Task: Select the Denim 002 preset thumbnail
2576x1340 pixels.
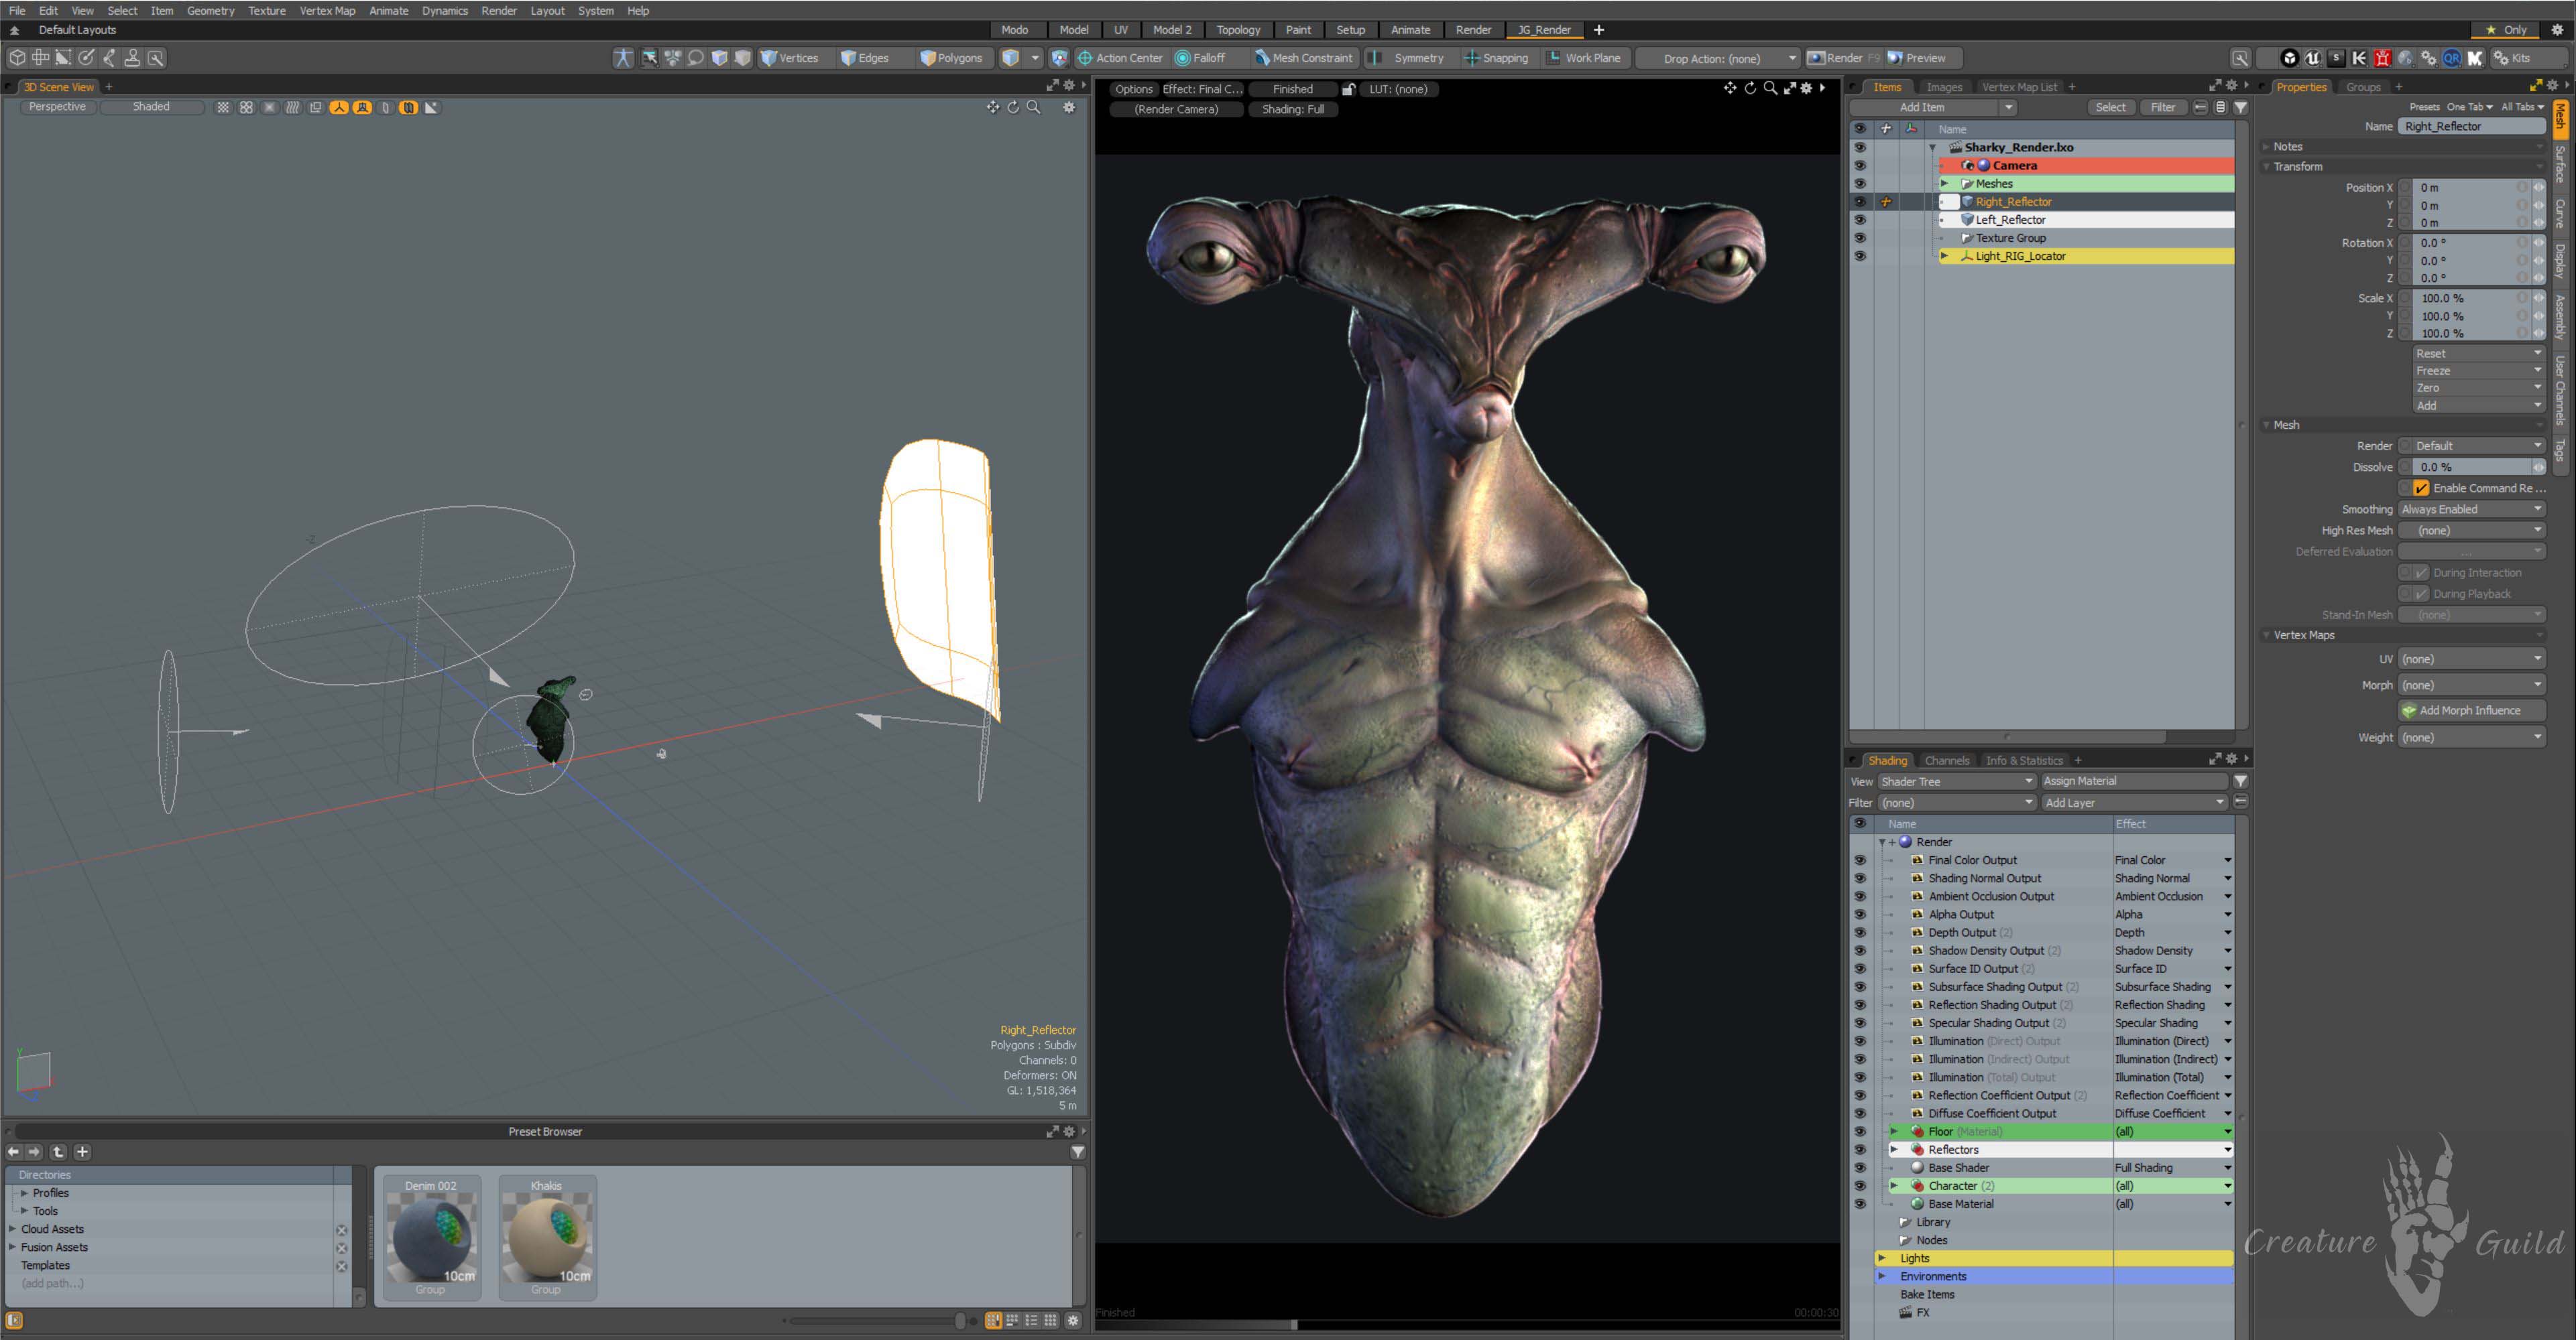Action: pos(431,1237)
